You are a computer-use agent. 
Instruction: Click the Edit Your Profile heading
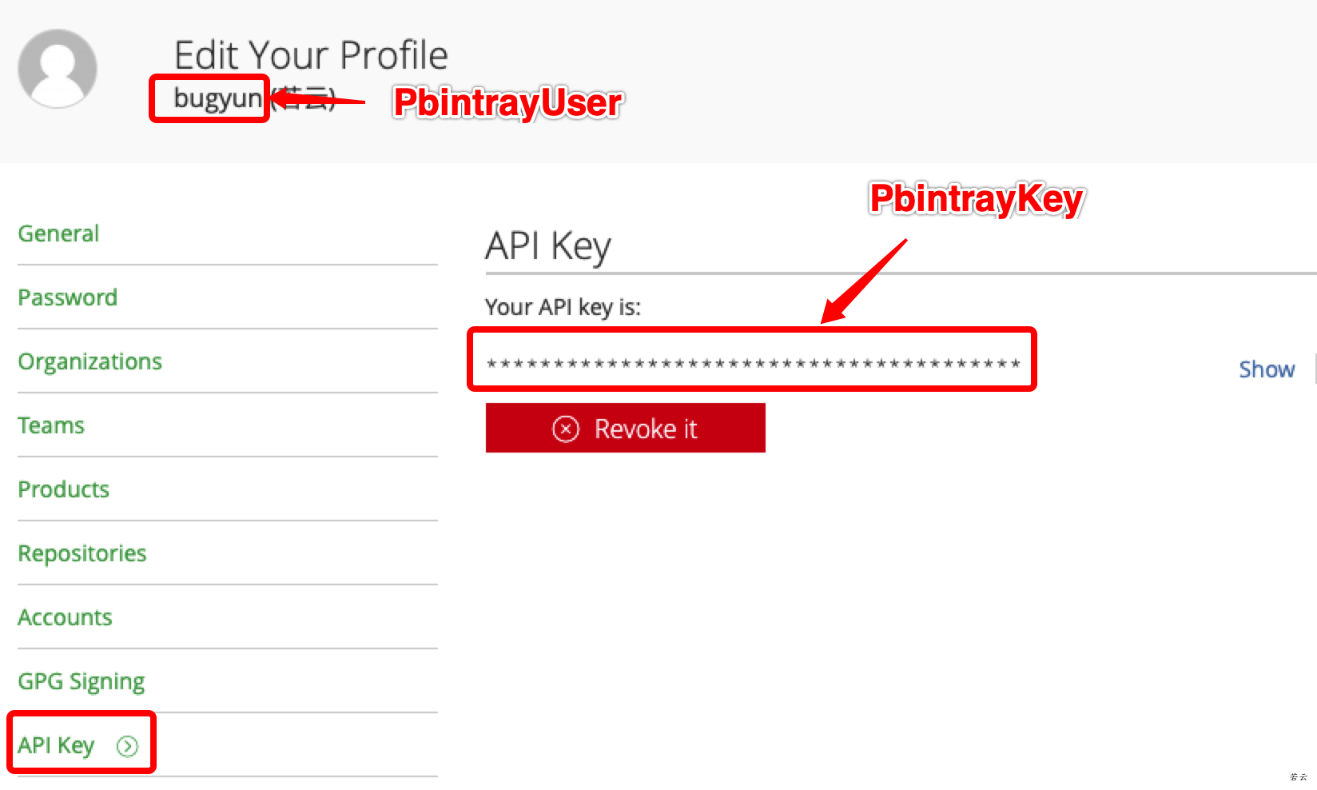[x=311, y=55]
